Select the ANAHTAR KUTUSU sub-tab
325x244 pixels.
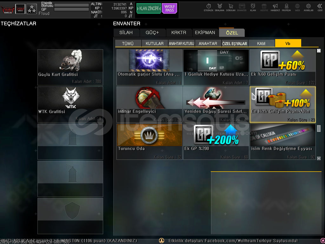coord(181,43)
